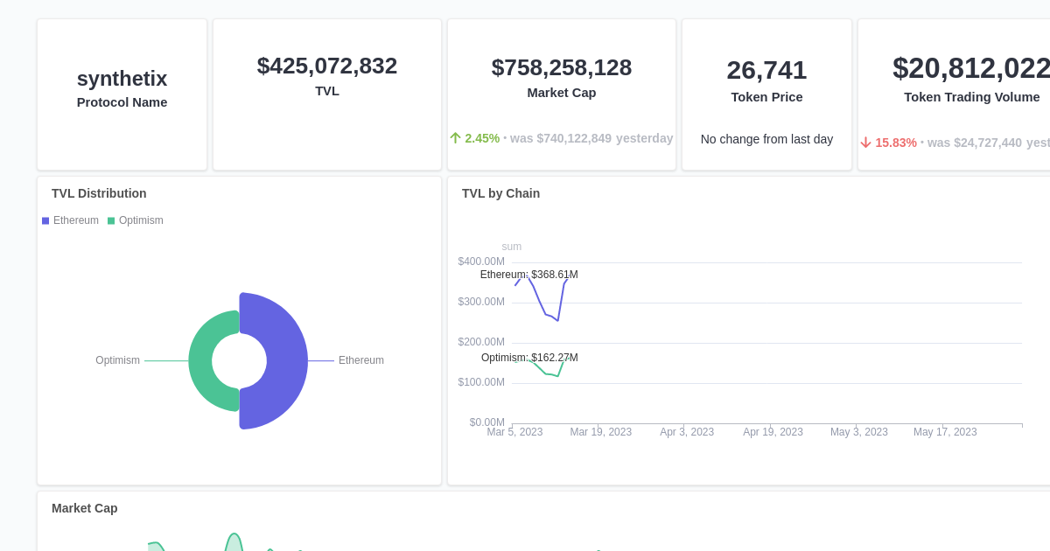Click the Ethereum: $368.61M chart annotation

point(528,275)
